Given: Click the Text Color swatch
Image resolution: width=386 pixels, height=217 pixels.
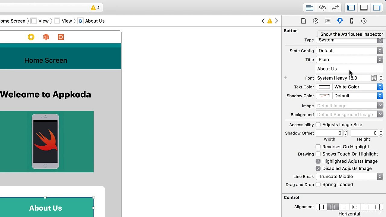Looking at the screenshot, I should [324, 87].
